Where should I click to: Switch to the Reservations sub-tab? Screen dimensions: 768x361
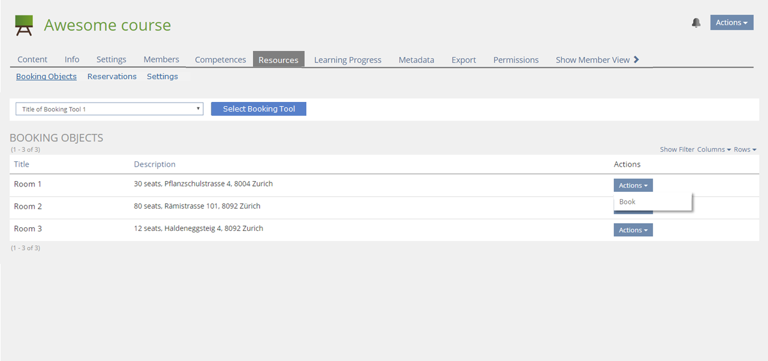(x=112, y=77)
